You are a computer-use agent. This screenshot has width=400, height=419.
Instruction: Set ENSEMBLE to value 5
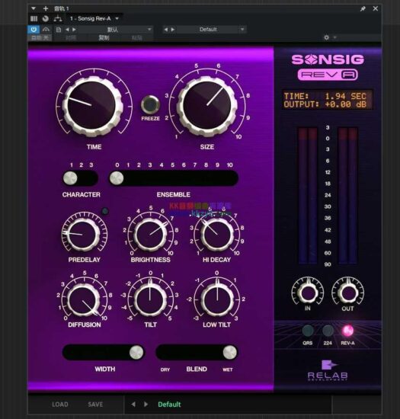(x=173, y=178)
